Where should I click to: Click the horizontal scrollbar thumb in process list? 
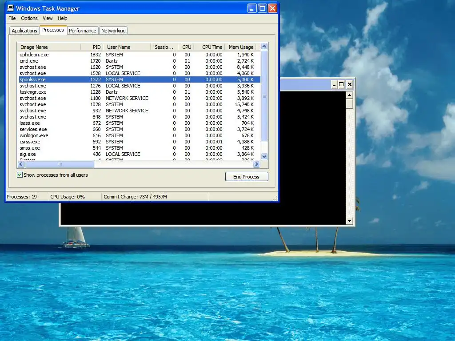click(x=60, y=164)
